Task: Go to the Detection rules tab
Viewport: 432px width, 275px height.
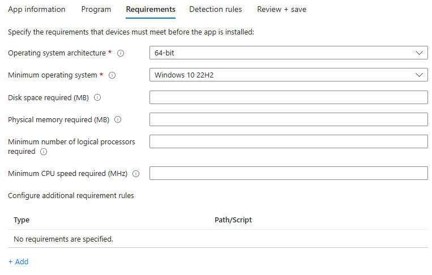Action: pos(216,10)
